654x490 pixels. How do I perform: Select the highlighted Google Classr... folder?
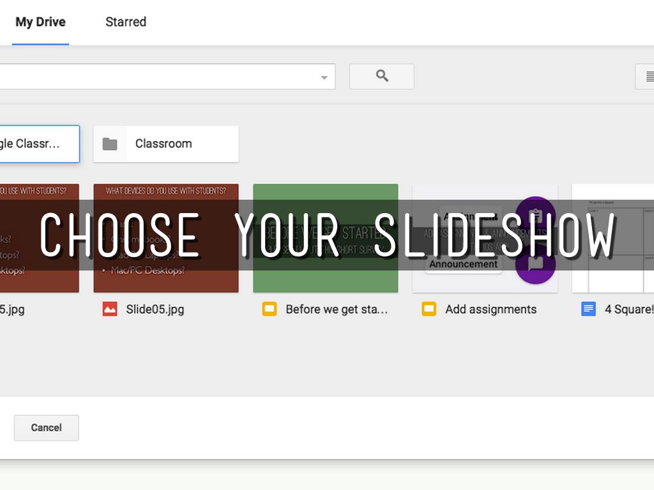pyautogui.click(x=38, y=144)
